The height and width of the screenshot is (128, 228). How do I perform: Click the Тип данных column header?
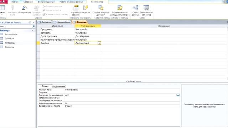(88, 26)
